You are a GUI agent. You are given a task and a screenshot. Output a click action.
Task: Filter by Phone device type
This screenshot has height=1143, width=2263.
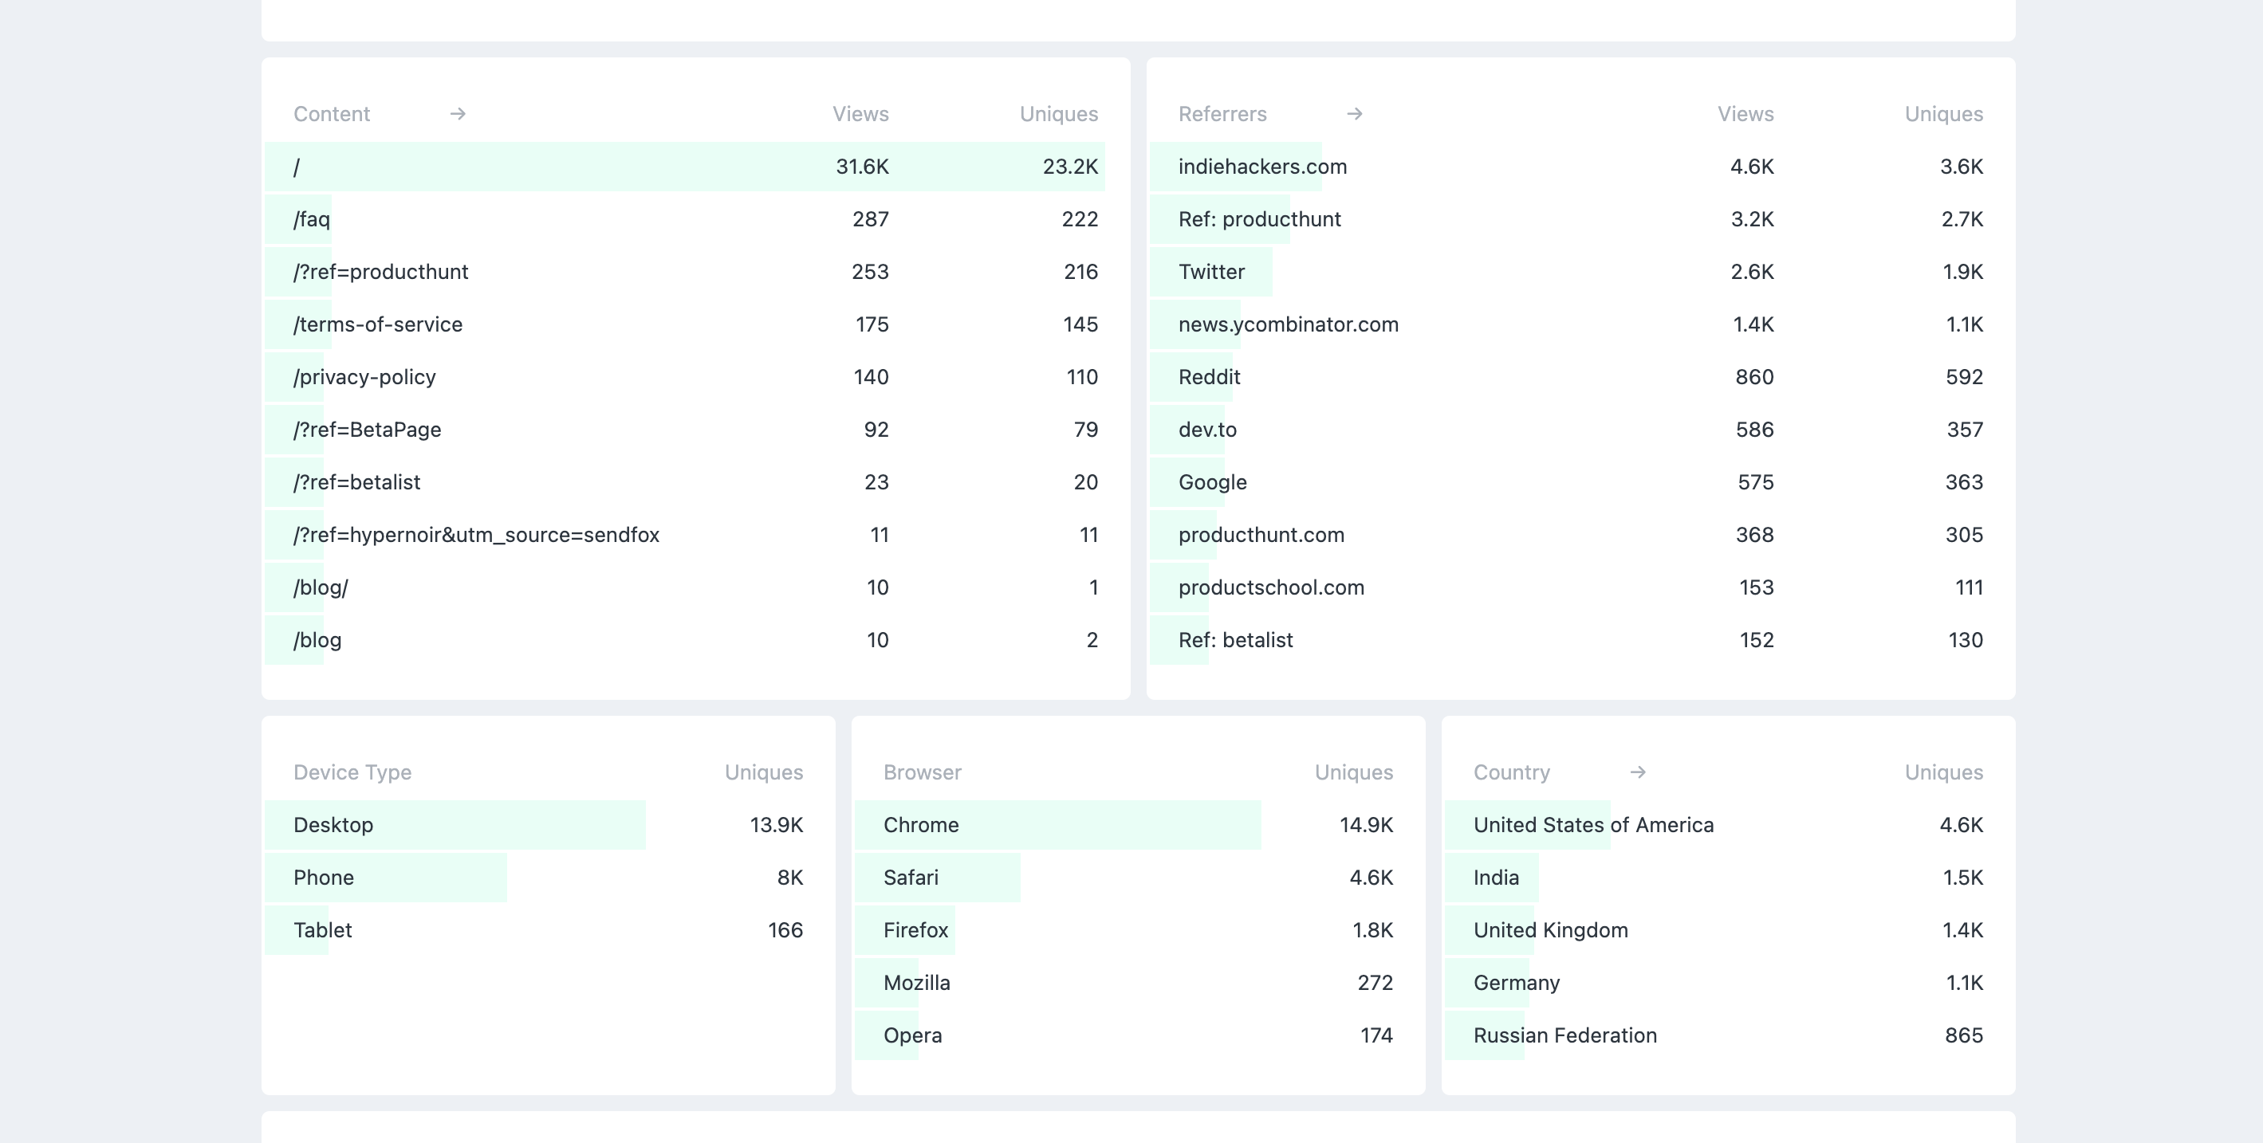(x=323, y=878)
